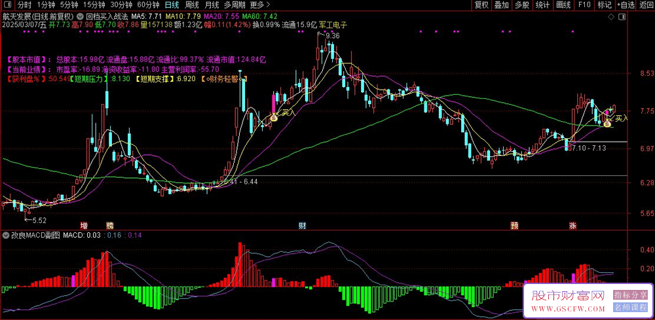Switch to the 周线 weekly chart
The height and width of the screenshot is (320, 655).
click(x=191, y=5)
